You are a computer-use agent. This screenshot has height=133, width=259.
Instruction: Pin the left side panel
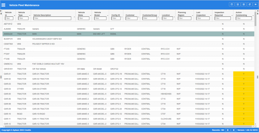click(1, 13)
